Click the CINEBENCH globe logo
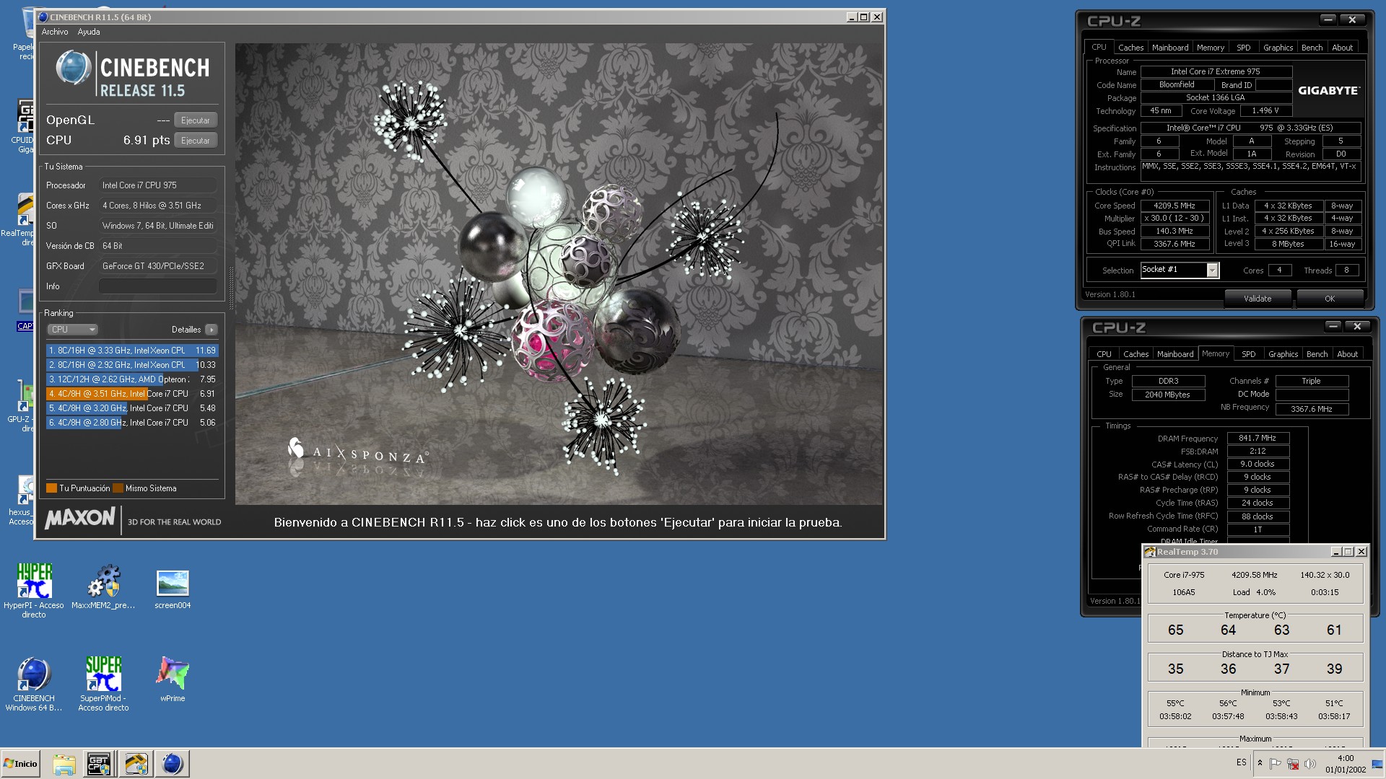The height and width of the screenshot is (779, 1386). click(73, 69)
